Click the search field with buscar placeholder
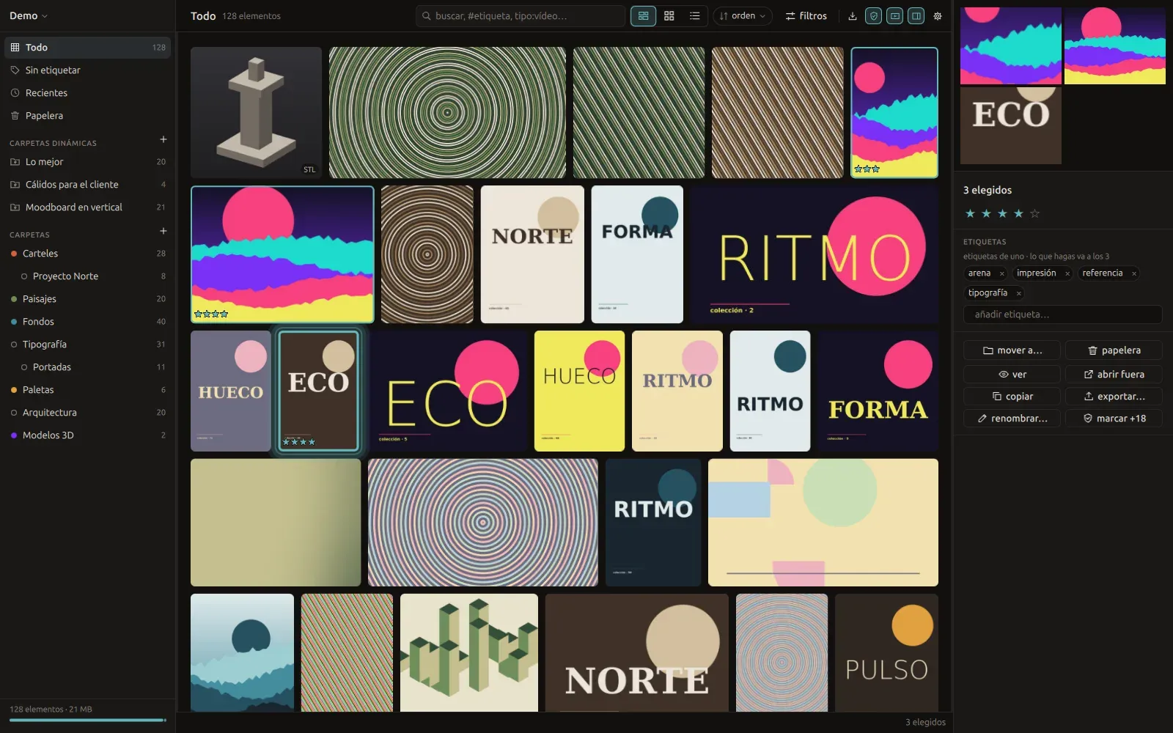 coord(521,15)
